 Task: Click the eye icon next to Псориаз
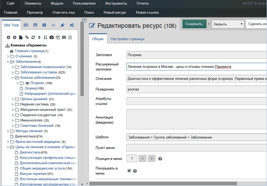27,83
